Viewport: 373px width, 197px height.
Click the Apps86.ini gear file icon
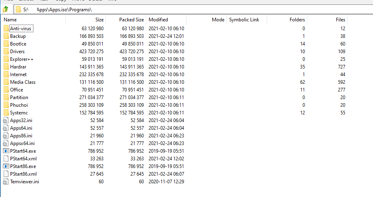(6, 136)
